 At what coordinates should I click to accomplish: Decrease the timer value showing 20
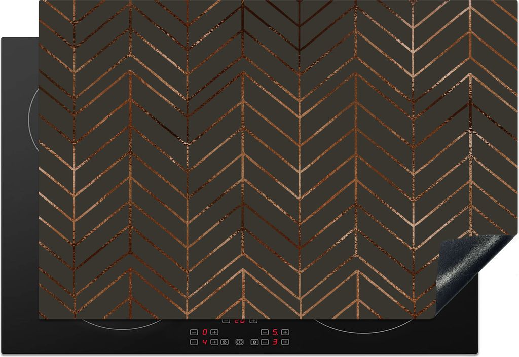pos(226,321)
